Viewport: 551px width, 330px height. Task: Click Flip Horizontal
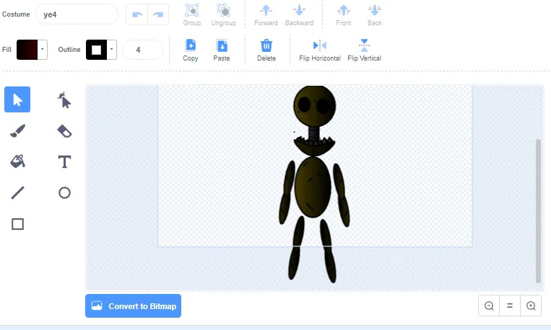(x=320, y=50)
